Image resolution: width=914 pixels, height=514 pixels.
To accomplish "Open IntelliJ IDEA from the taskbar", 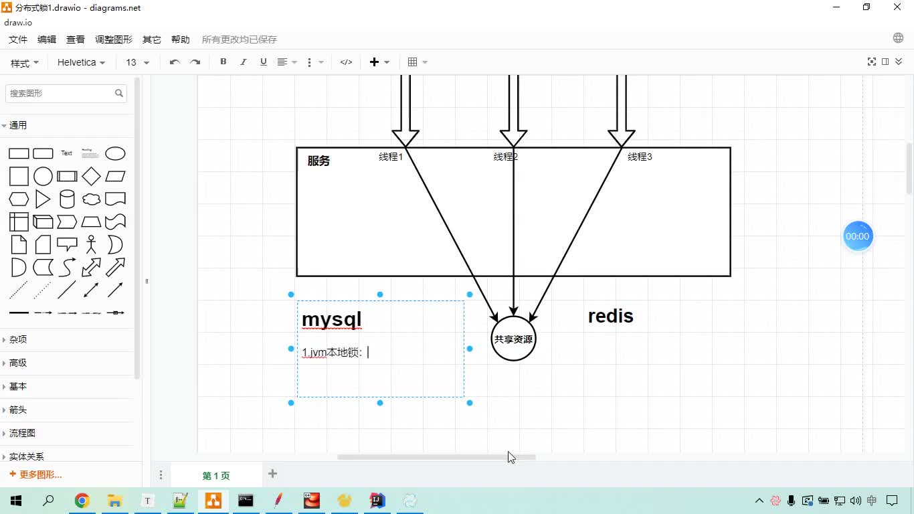I will point(377,501).
